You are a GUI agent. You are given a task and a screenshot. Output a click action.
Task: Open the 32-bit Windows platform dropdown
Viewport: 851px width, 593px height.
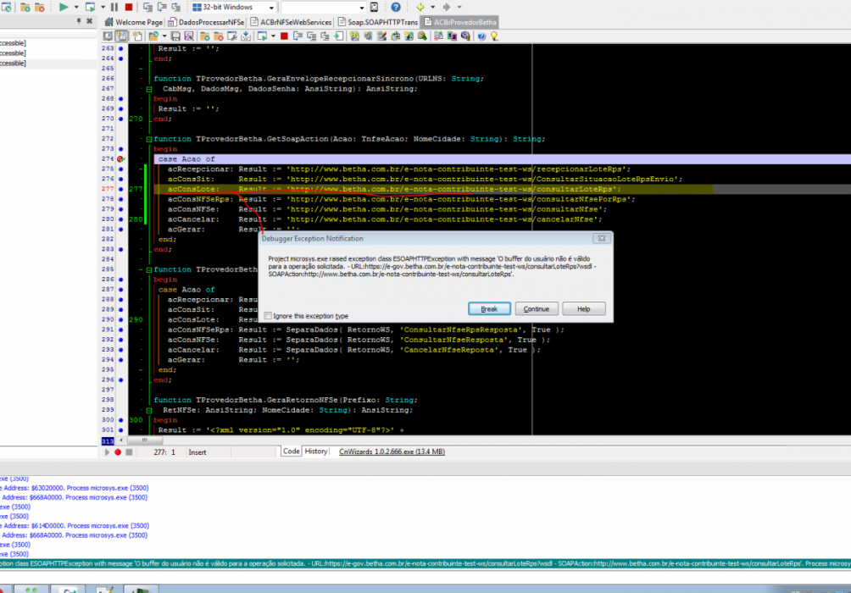pyautogui.click(x=233, y=7)
